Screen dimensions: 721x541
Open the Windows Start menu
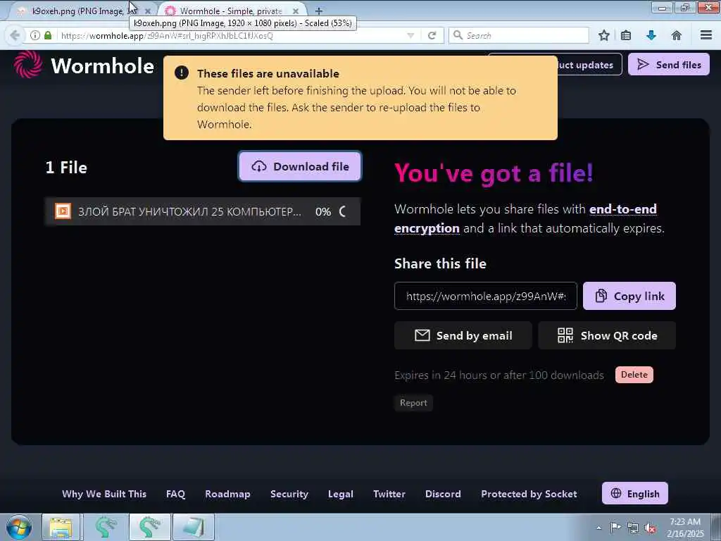(x=18, y=527)
